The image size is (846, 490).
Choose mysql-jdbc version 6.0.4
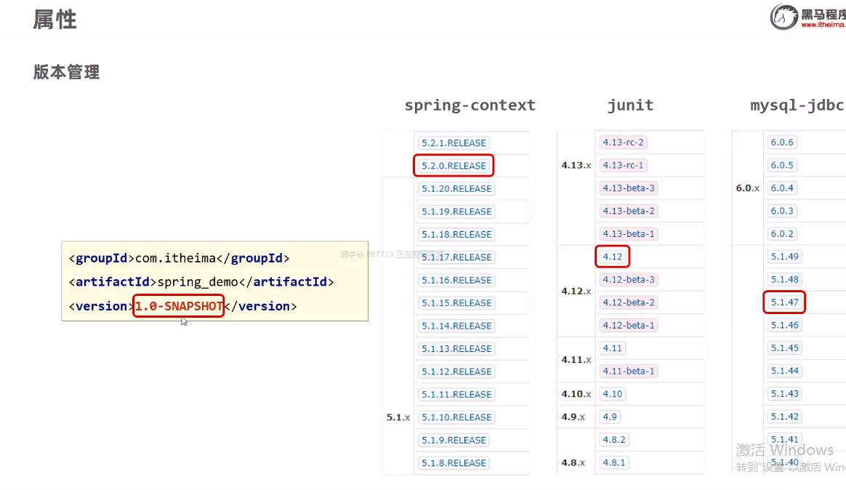782,188
